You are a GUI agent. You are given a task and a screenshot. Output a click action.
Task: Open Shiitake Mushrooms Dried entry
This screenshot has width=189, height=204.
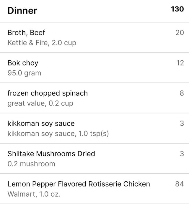coord(94,159)
